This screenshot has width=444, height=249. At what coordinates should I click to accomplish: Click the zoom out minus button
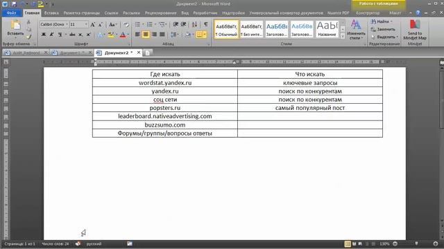coord(395,243)
